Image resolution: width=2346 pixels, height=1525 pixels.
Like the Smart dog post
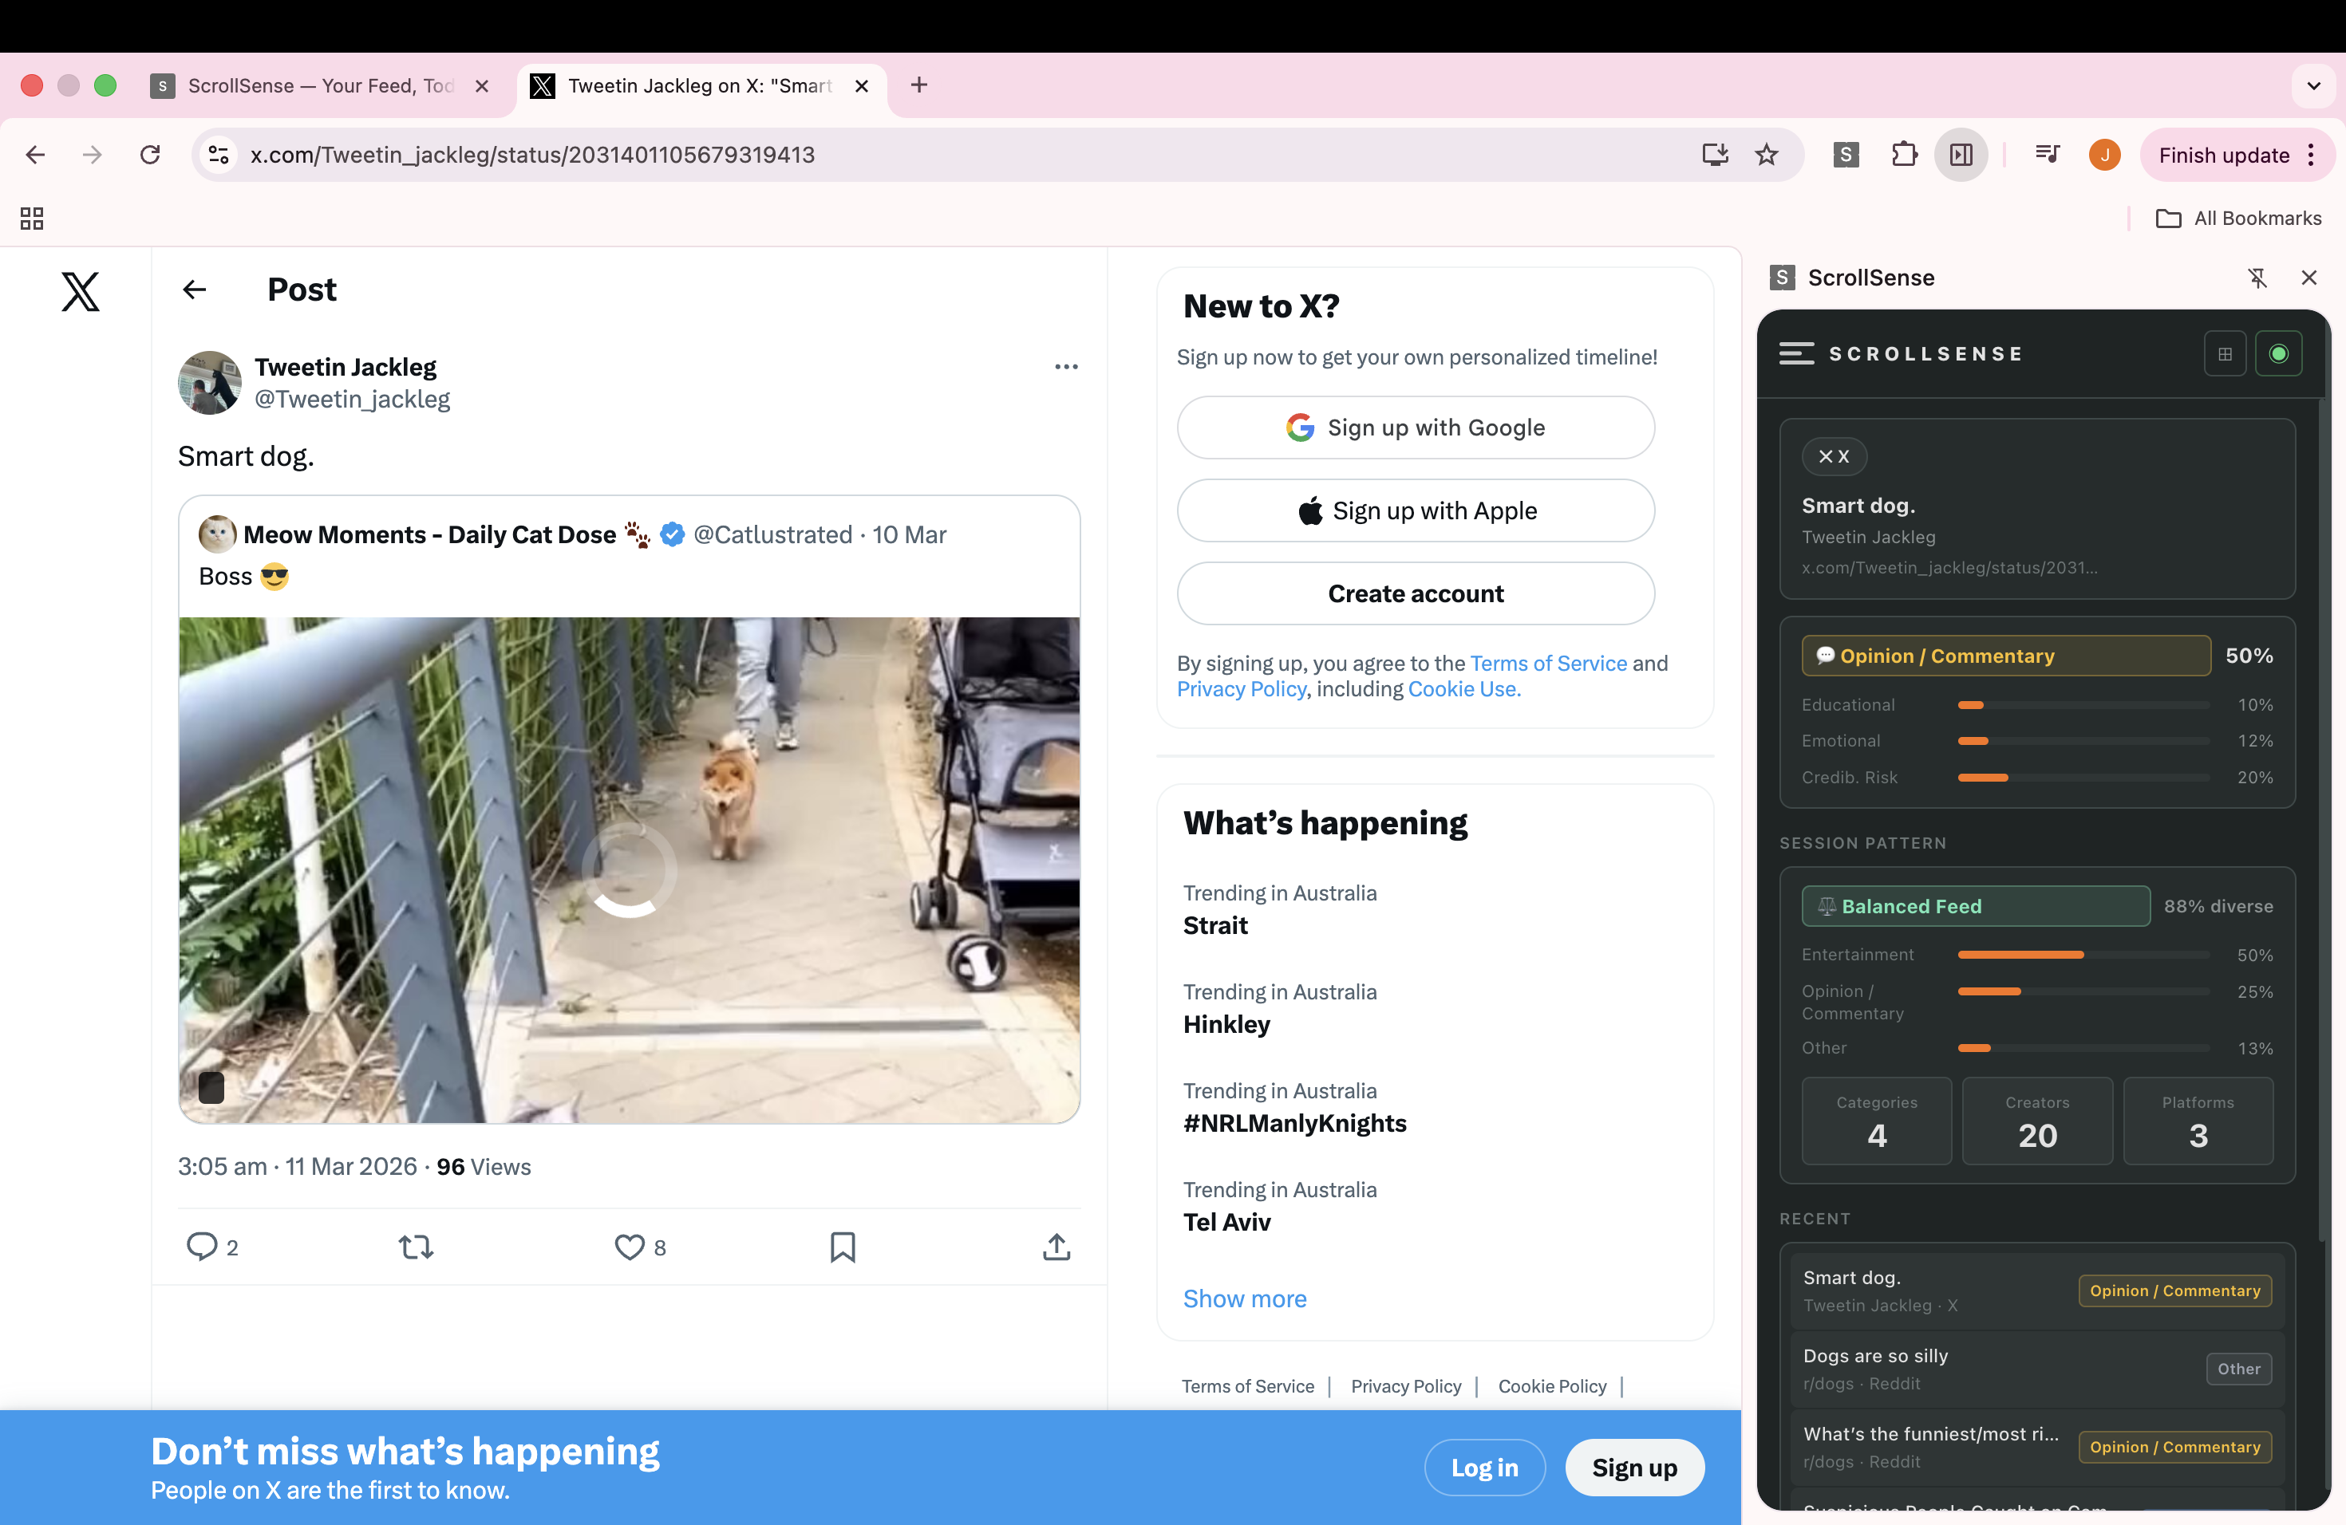(629, 1247)
